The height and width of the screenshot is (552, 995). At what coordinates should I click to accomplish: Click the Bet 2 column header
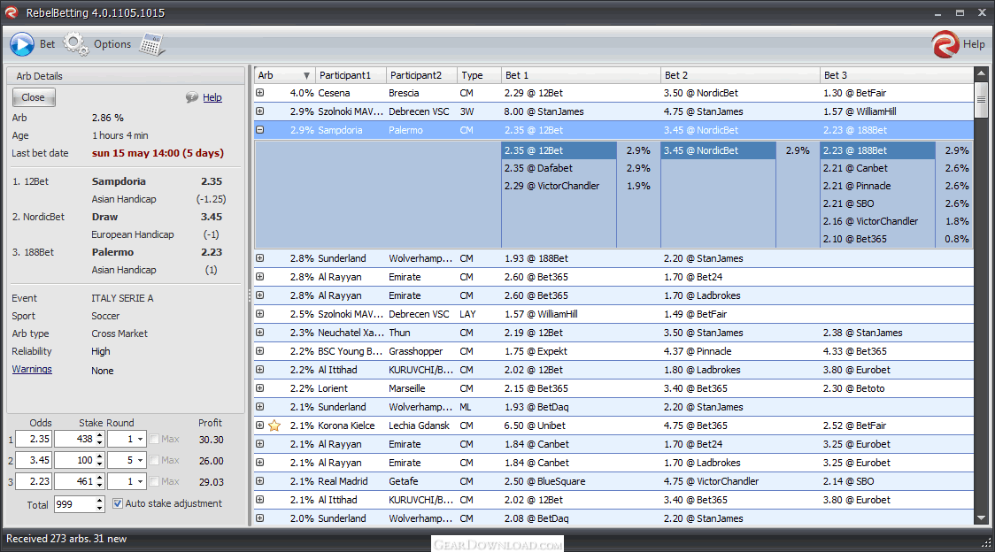tap(740, 75)
